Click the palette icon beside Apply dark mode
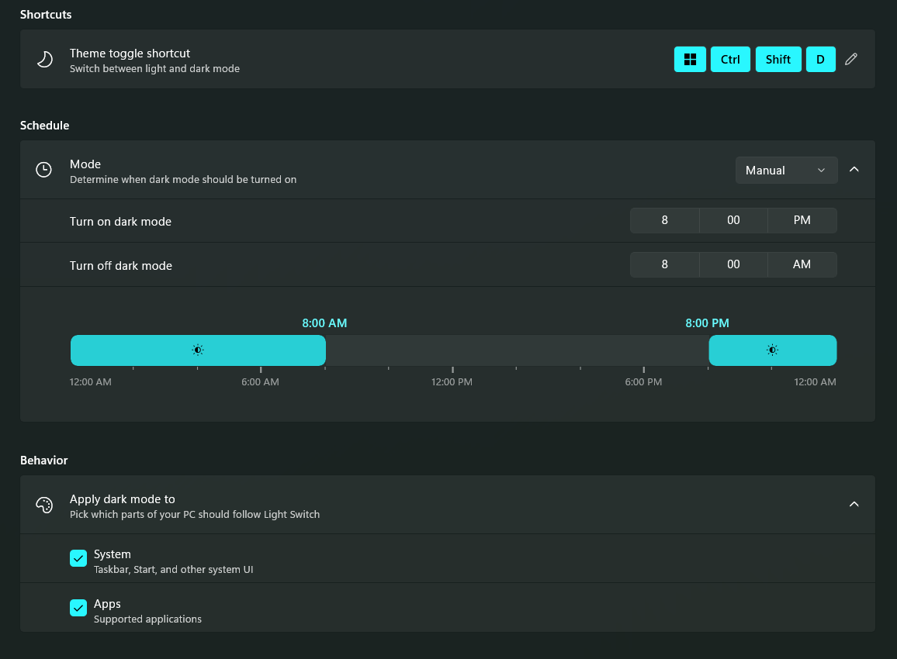Image resolution: width=897 pixels, height=659 pixels. click(x=44, y=505)
